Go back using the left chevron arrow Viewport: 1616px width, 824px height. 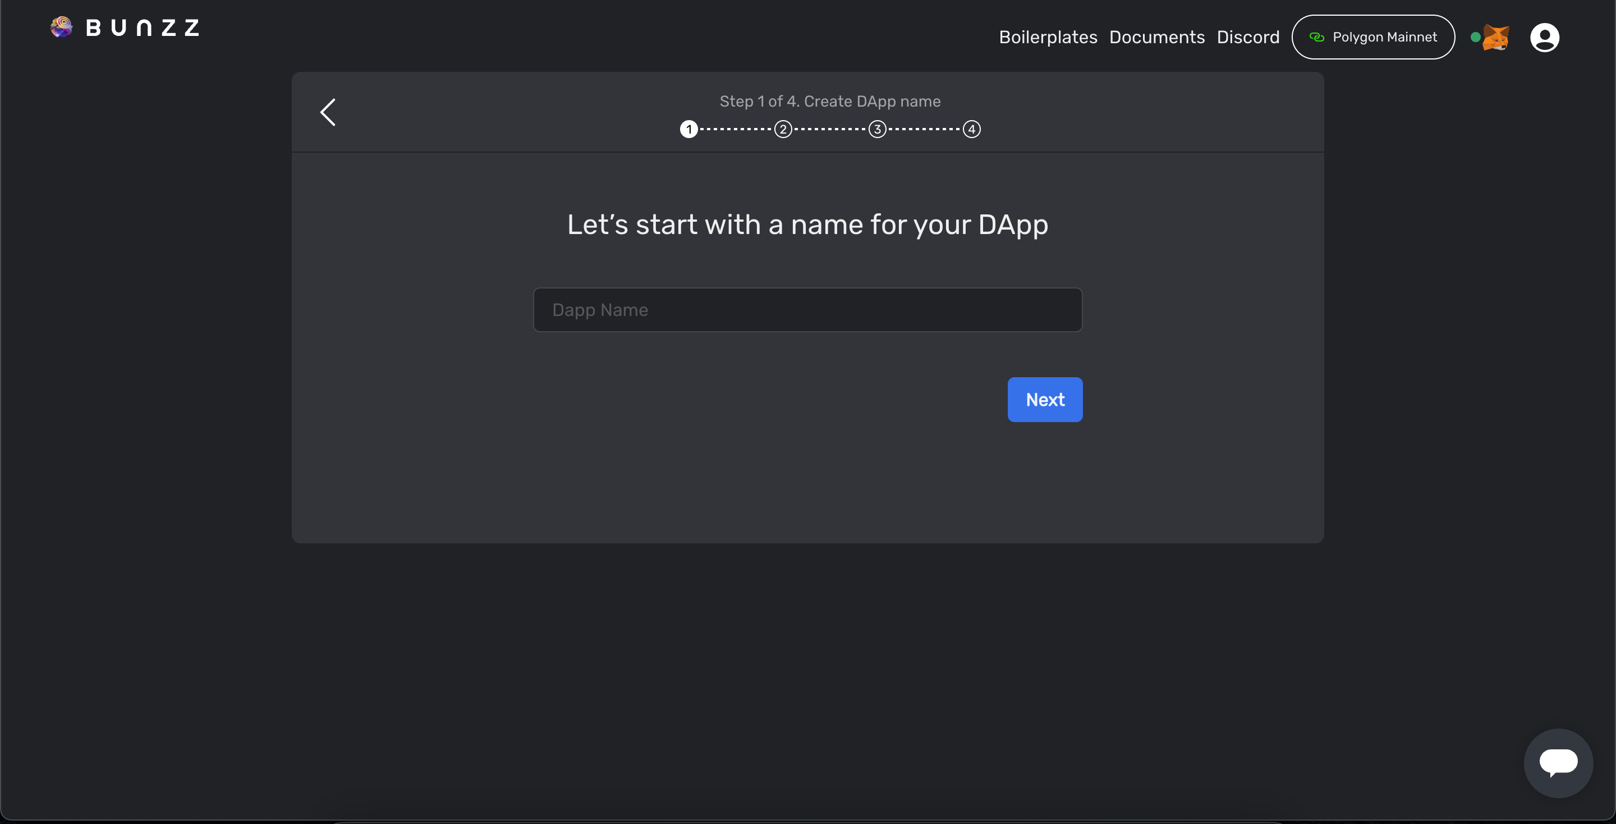click(328, 112)
